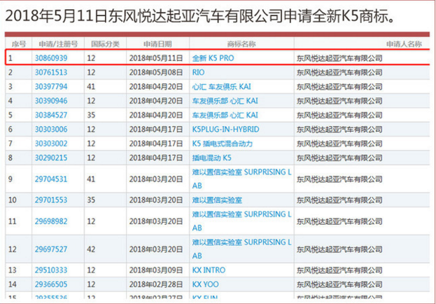Open application number 29697527
Viewport: 436px width, 304px height.
coord(51,249)
